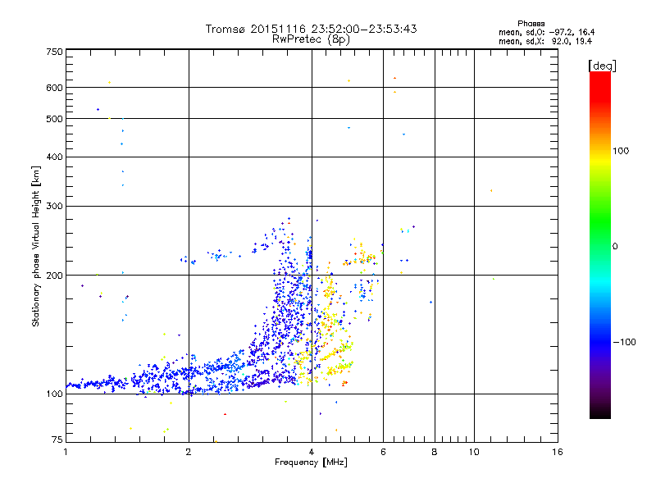This screenshot has height=492, width=656.
Task: Click the colorbar '100' tick label
Action: point(621,151)
